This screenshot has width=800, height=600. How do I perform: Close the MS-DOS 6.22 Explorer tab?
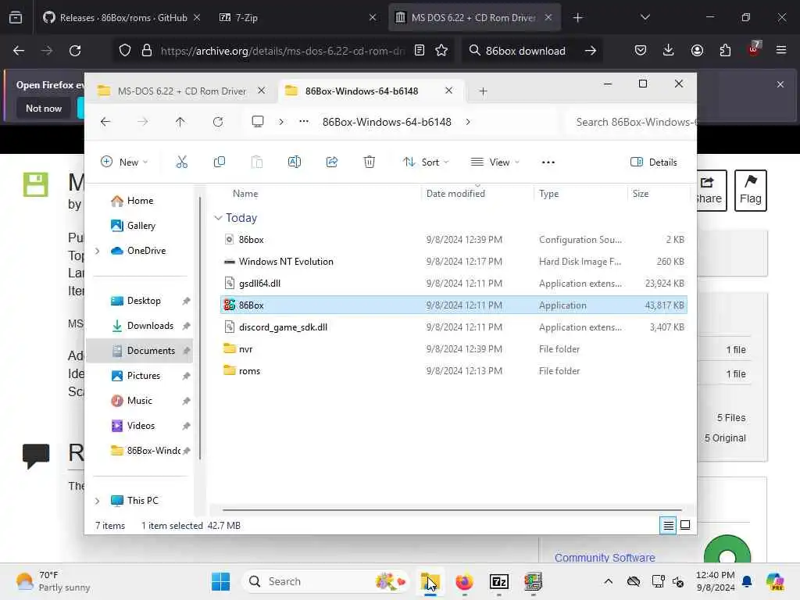(x=261, y=91)
